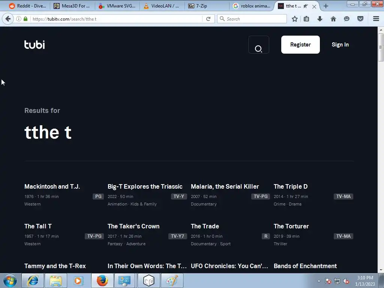Open The Triple D title
Screen dimensions: 384x288
click(x=291, y=186)
